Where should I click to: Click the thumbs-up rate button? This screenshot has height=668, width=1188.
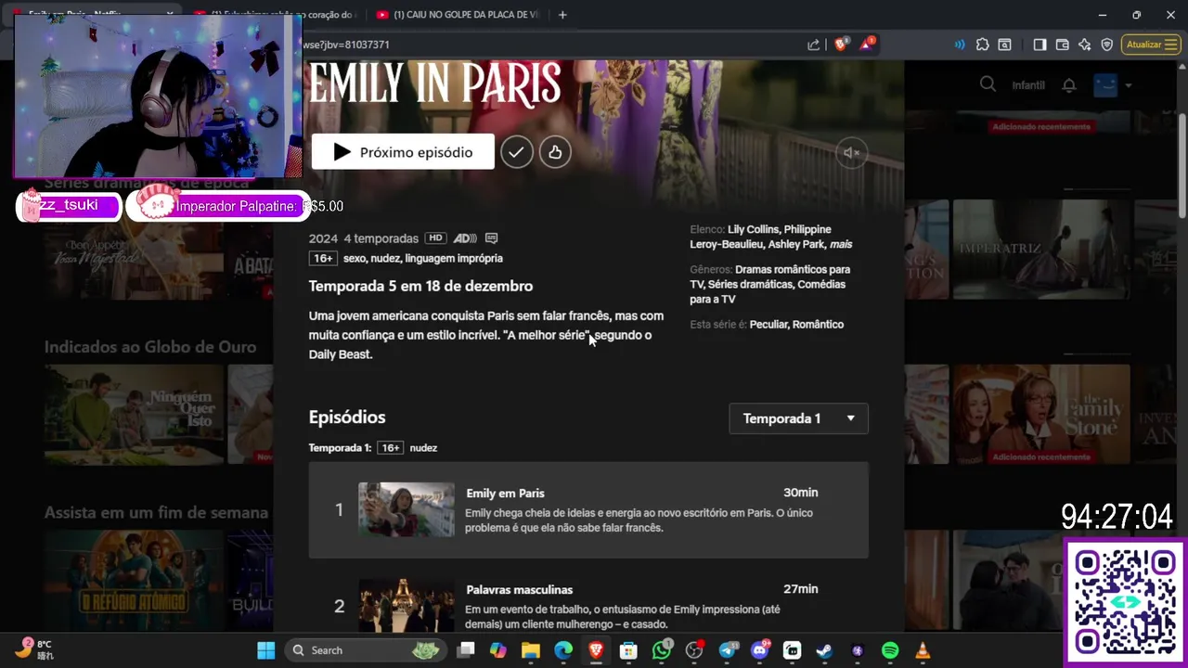point(555,152)
